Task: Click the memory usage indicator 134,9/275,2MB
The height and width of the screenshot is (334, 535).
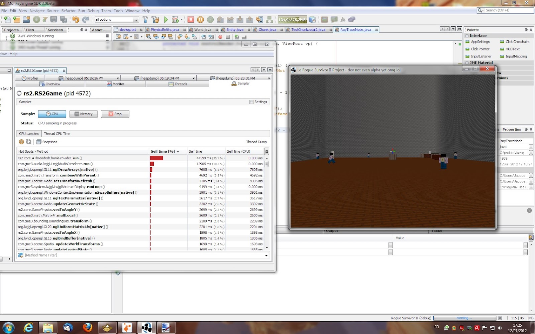Action: (x=292, y=20)
